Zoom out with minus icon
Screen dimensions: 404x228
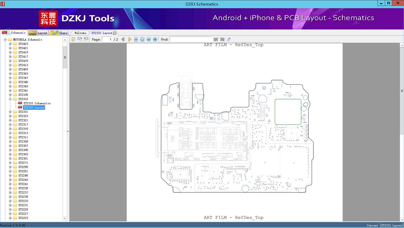[149, 39]
